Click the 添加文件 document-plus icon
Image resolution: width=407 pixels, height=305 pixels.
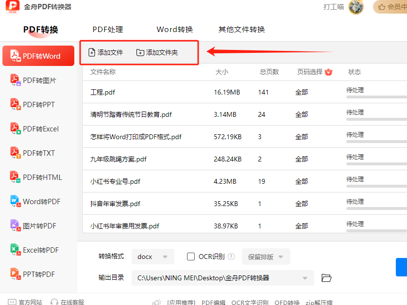click(x=92, y=52)
